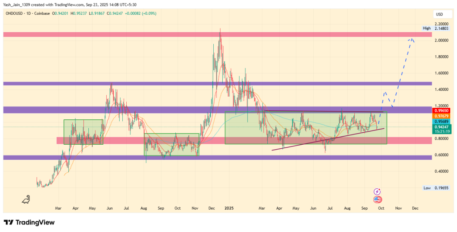Click the USD currency label on the price axis
Viewport: 457px width, 232px height.
click(x=439, y=15)
